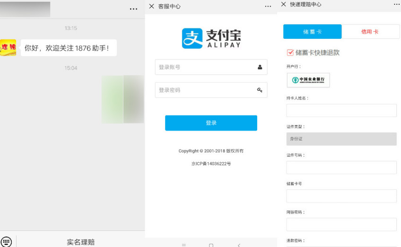
Task: Toggle the 储蓄卡快捷退款 checkbox
Action: [x=290, y=53]
